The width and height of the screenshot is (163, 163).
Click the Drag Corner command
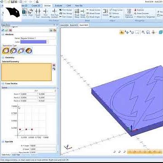(116, 10)
